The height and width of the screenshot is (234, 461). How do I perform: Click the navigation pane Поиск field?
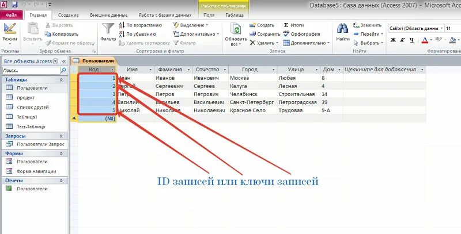point(31,70)
